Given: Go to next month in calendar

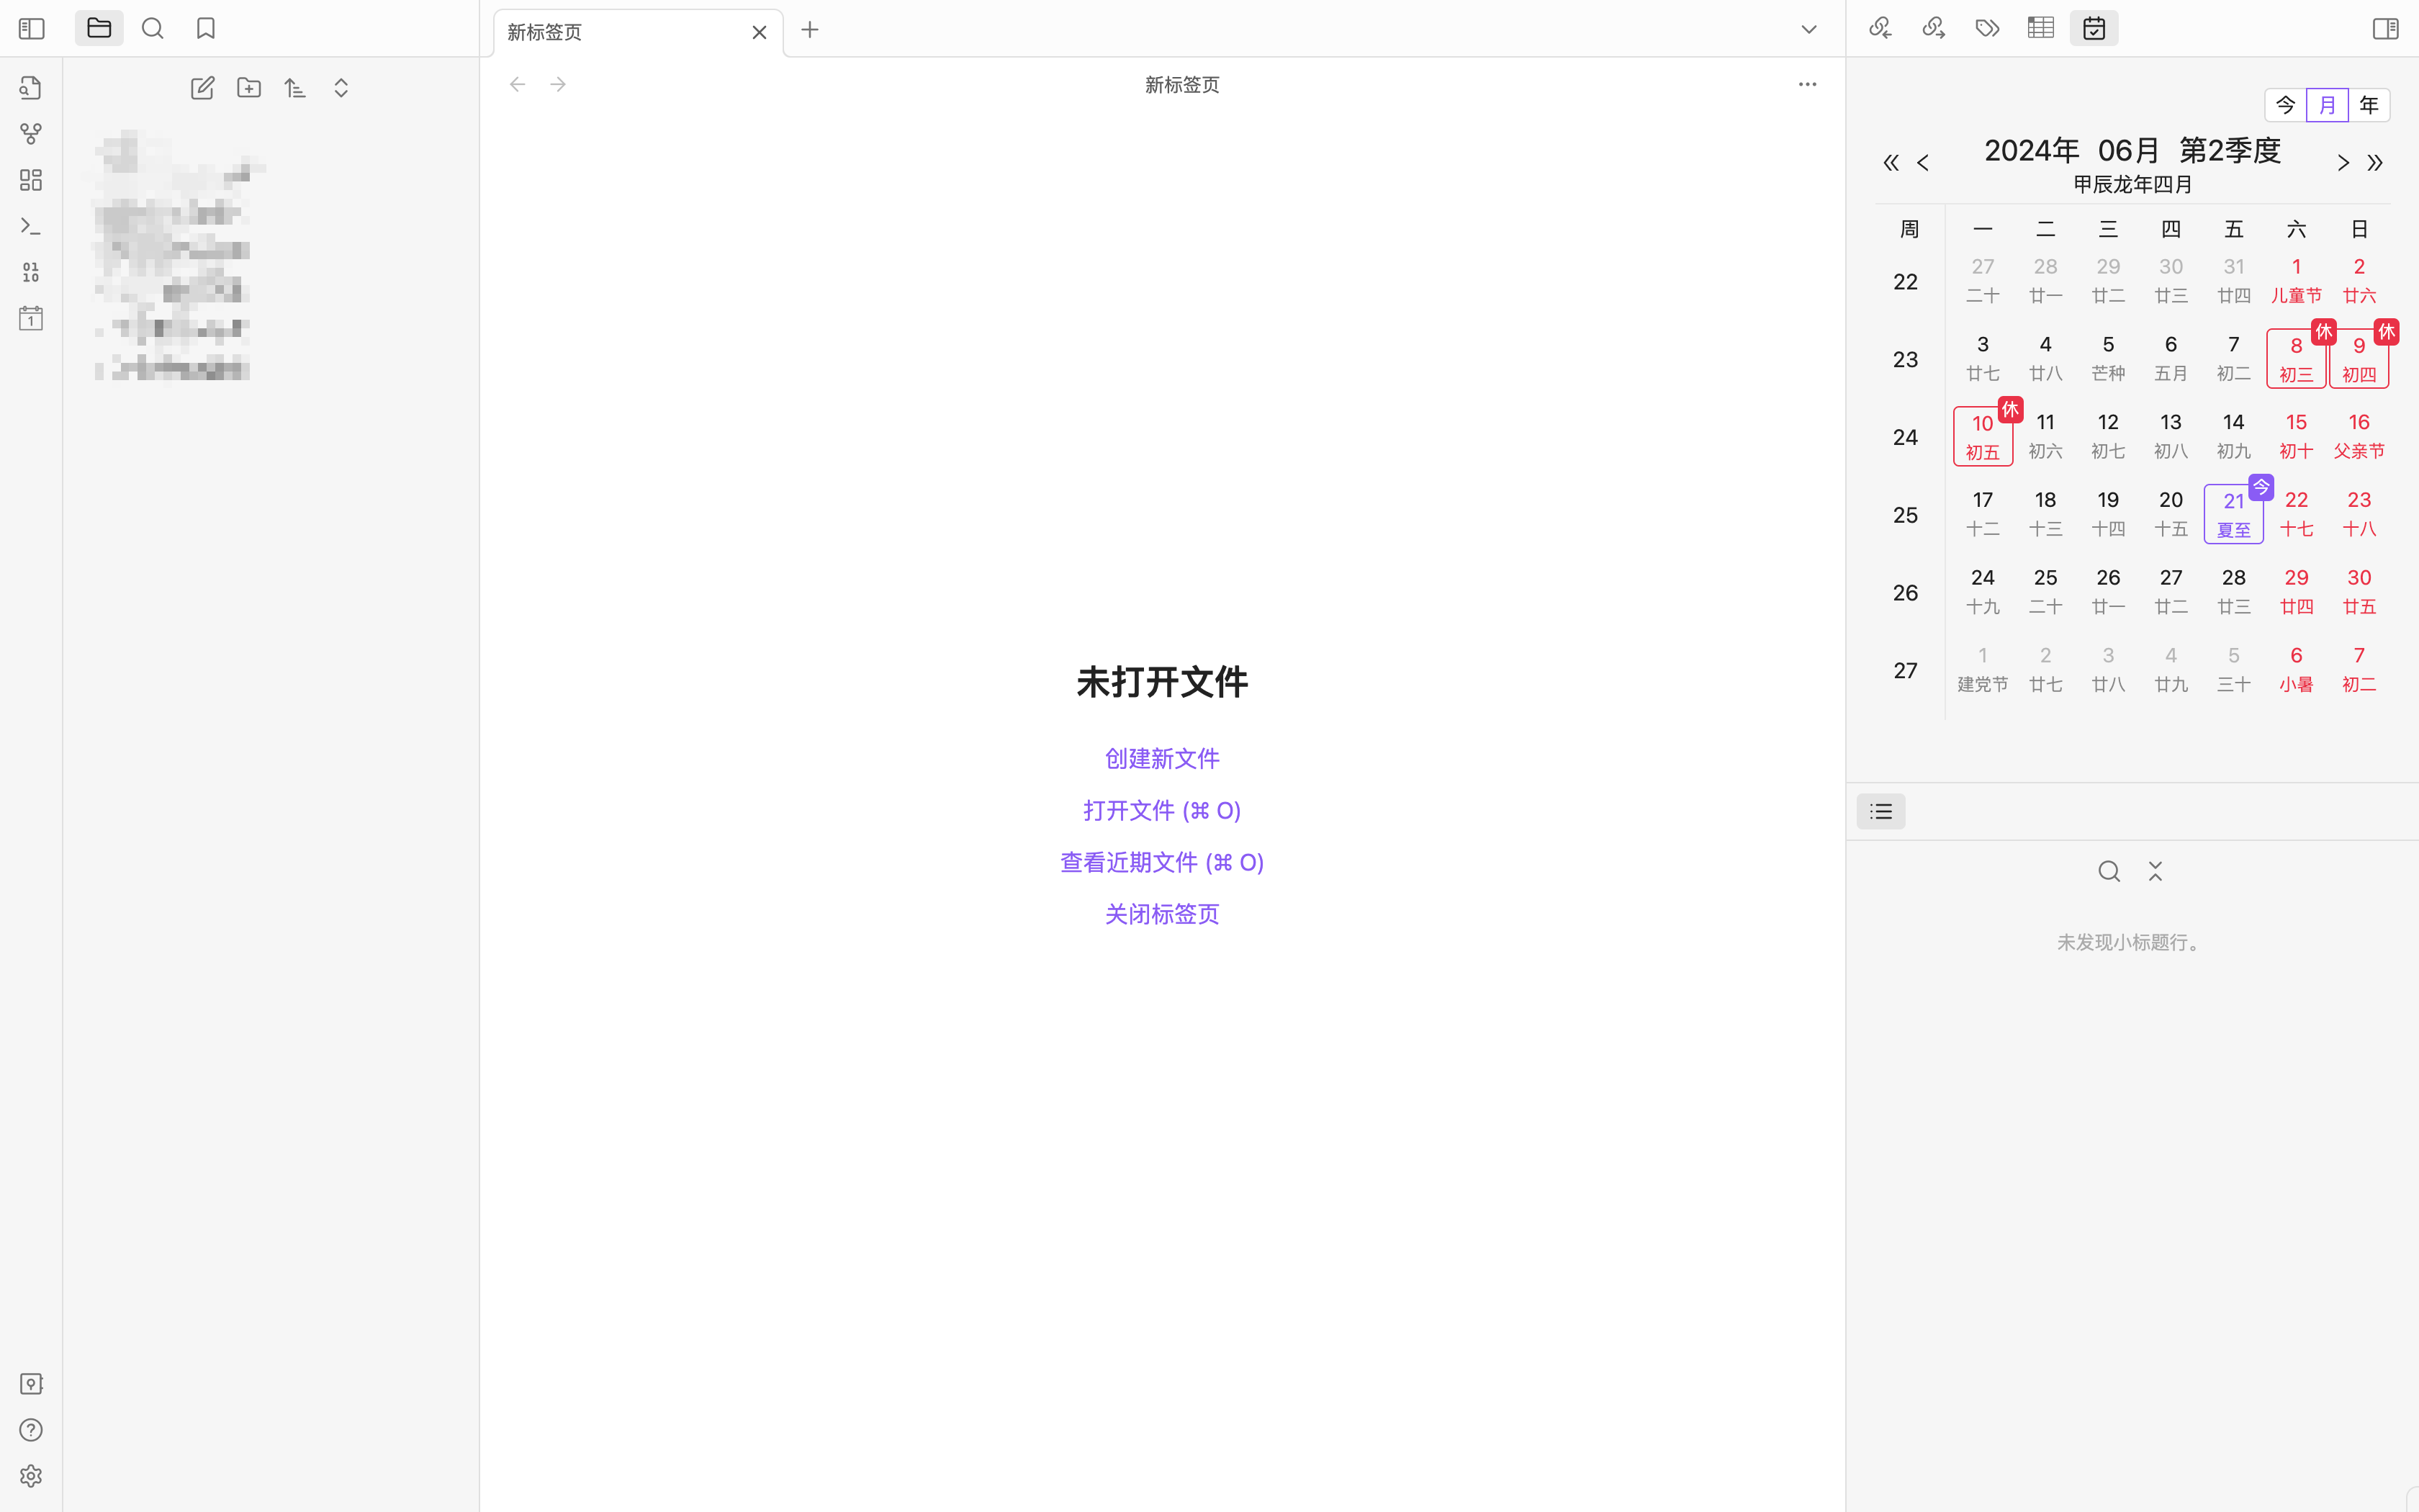Looking at the screenshot, I should click(2342, 163).
